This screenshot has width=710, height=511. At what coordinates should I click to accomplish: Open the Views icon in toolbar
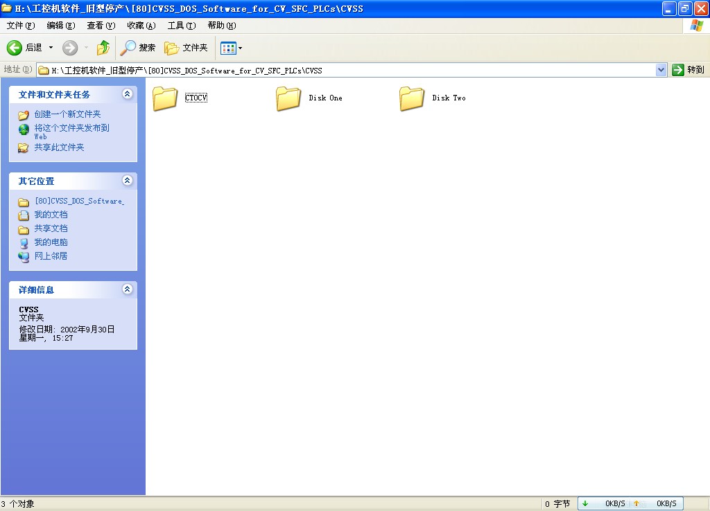[228, 48]
